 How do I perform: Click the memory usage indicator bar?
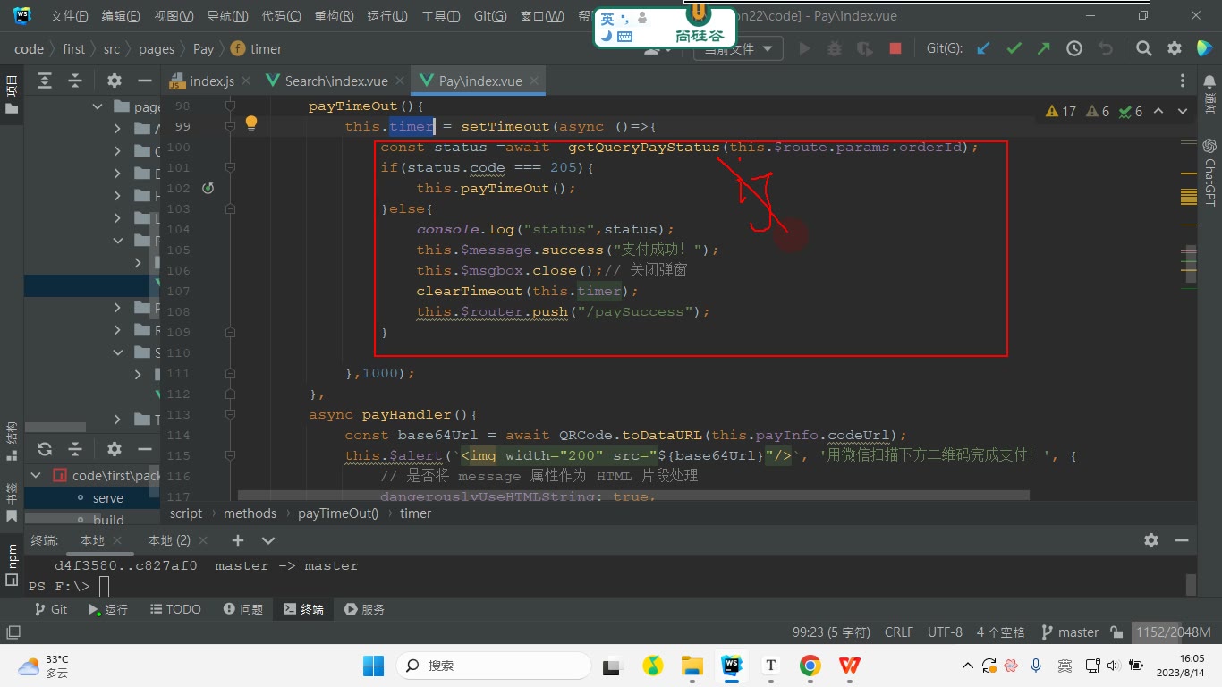click(x=1174, y=632)
